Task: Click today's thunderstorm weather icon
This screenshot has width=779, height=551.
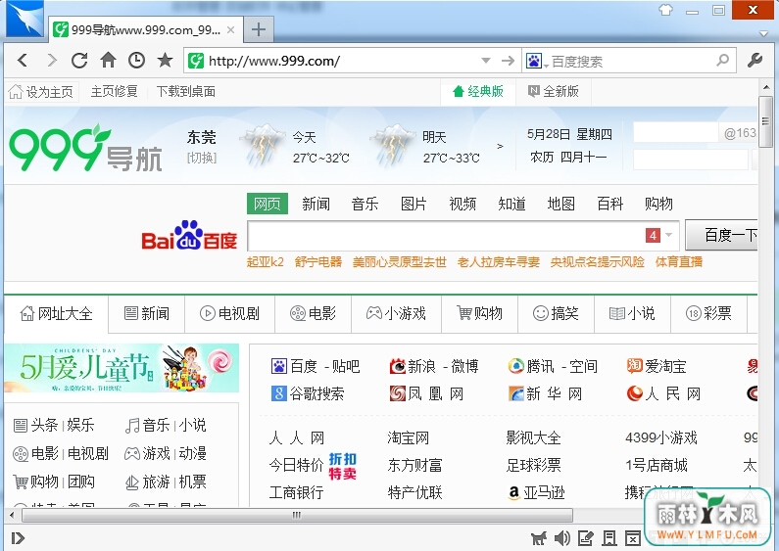Action: click(x=263, y=145)
